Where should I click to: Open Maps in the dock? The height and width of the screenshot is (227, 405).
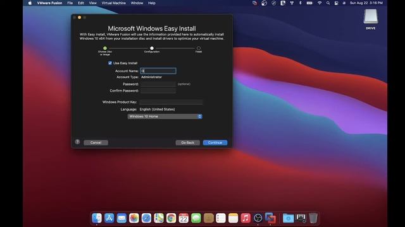159,218
